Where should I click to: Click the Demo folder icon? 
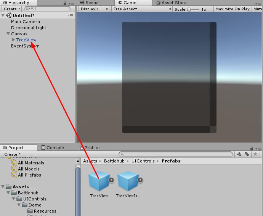click(24, 205)
